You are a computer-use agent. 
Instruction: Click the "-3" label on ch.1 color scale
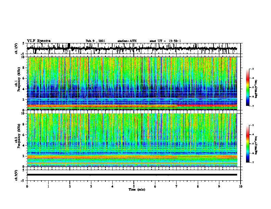252,69
